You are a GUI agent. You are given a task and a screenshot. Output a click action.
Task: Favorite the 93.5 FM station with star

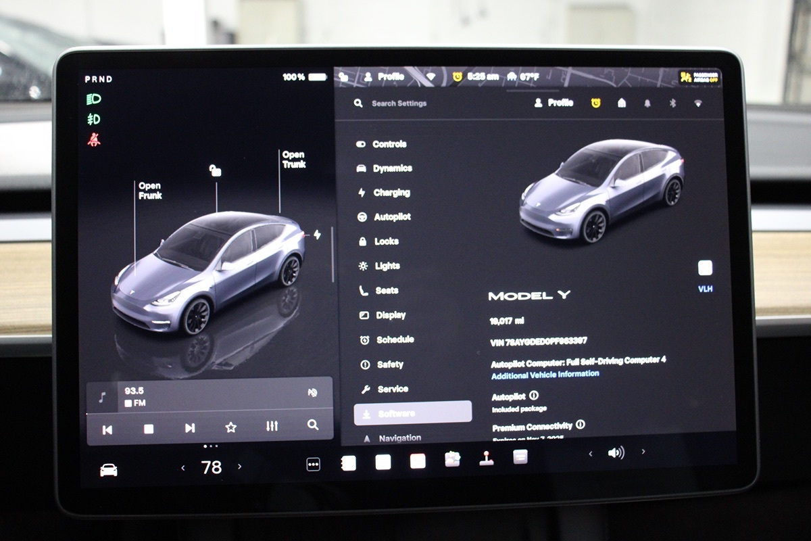(x=230, y=427)
